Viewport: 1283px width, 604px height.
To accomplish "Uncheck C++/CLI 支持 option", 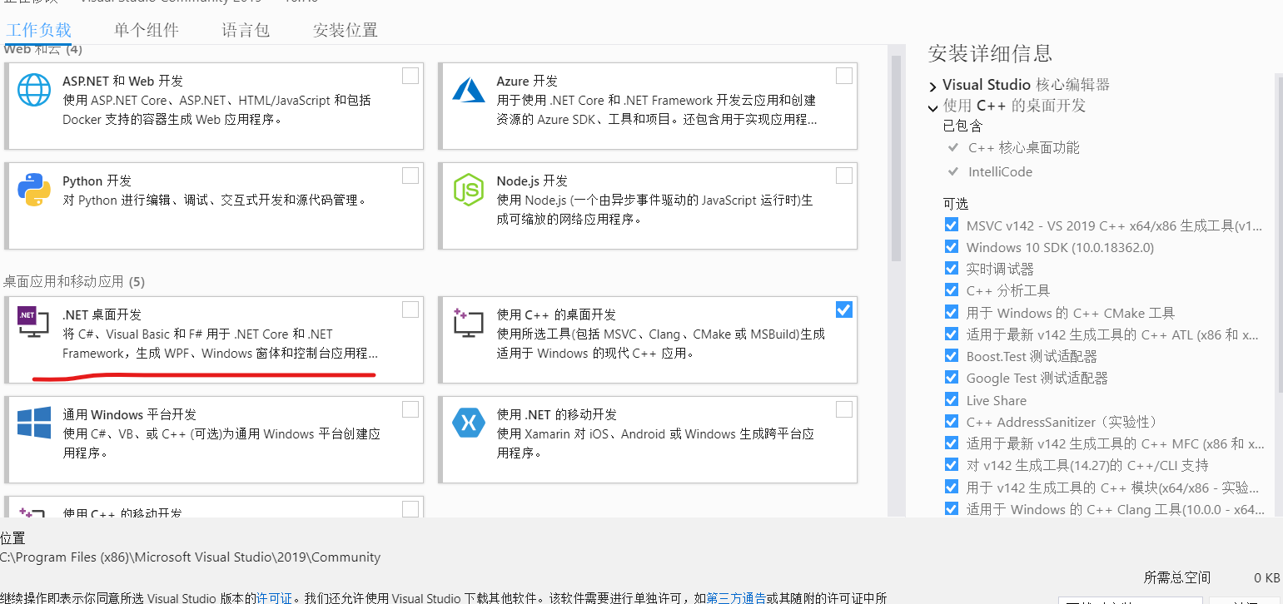I will click(x=952, y=464).
